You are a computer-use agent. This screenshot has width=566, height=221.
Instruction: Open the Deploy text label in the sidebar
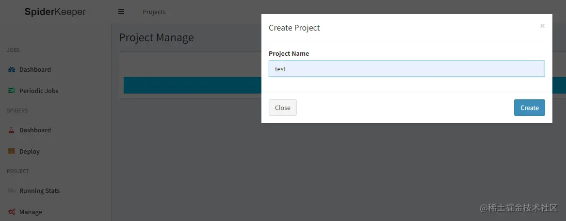[x=30, y=152]
